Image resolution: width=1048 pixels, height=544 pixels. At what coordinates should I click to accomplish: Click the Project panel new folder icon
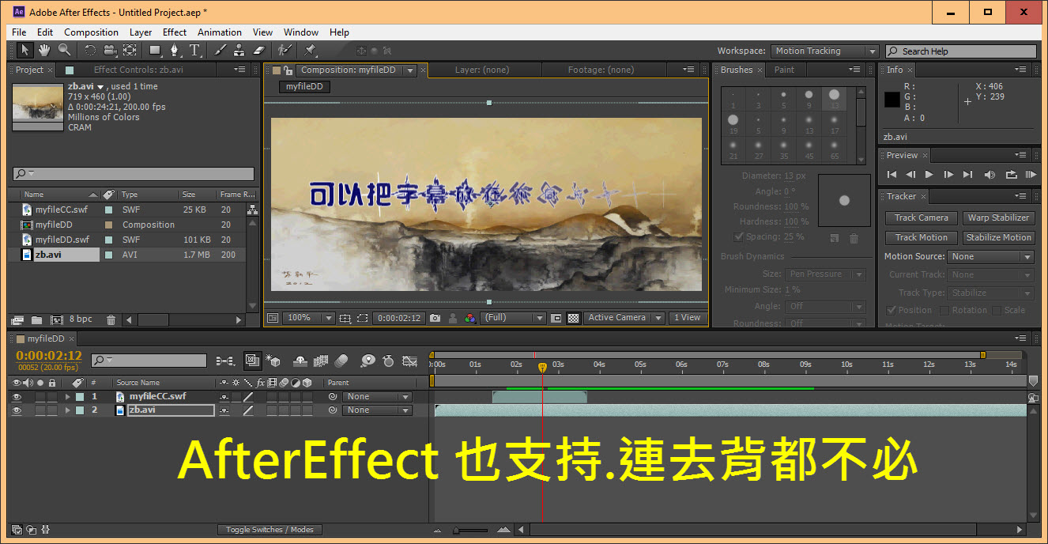tap(36, 319)
